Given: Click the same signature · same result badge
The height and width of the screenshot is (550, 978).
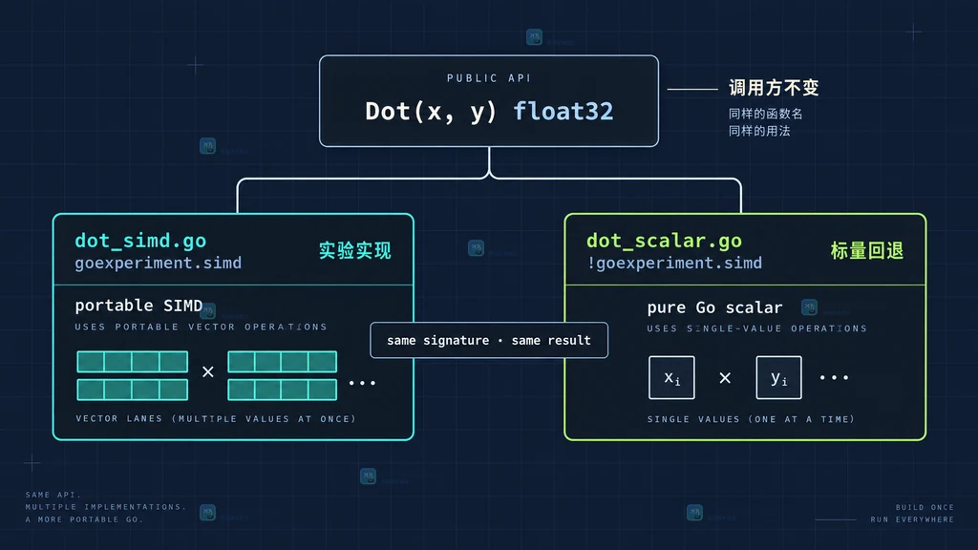Looking at the screenshot, I should (489, 341).
